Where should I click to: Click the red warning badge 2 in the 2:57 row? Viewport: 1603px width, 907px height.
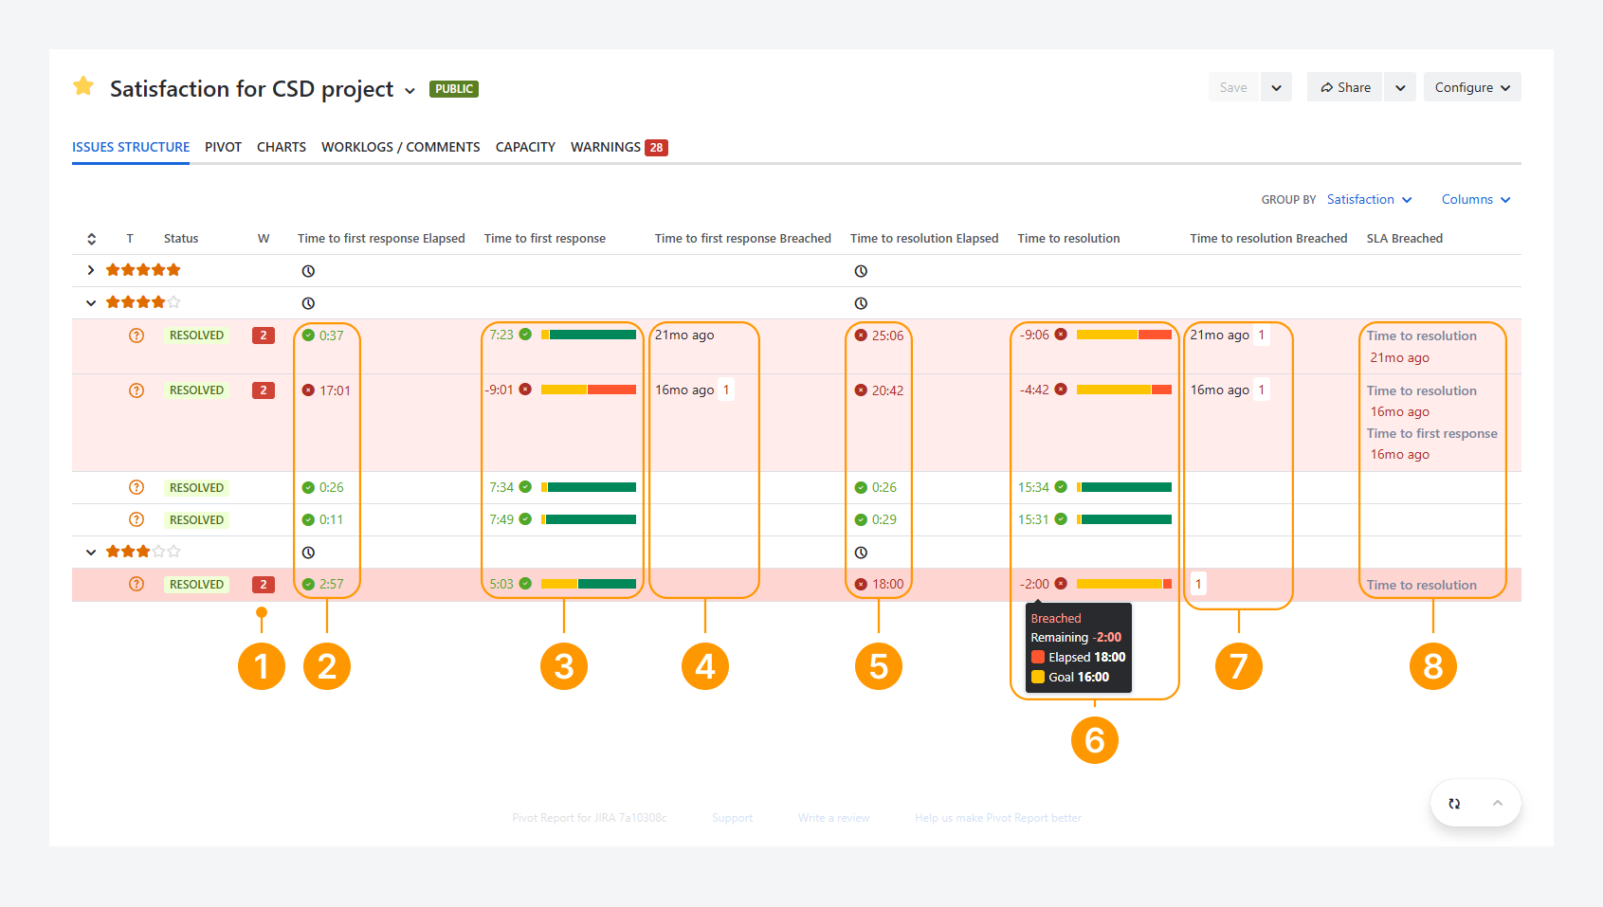264,585
